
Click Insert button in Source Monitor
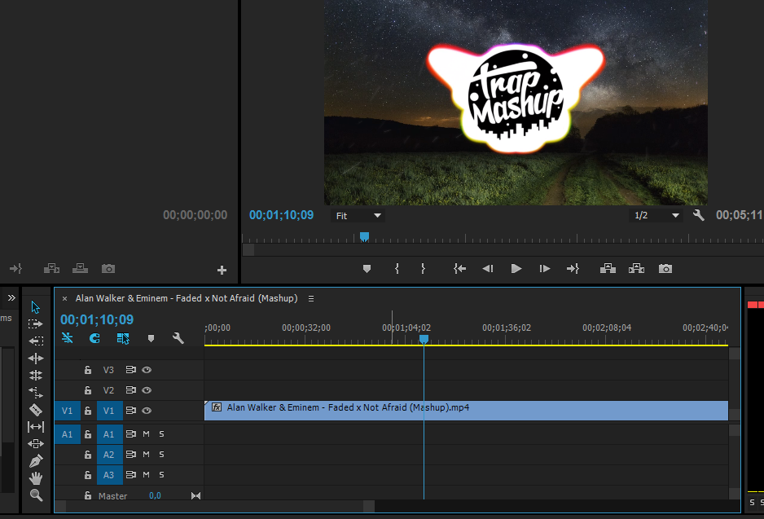(51, 269)
